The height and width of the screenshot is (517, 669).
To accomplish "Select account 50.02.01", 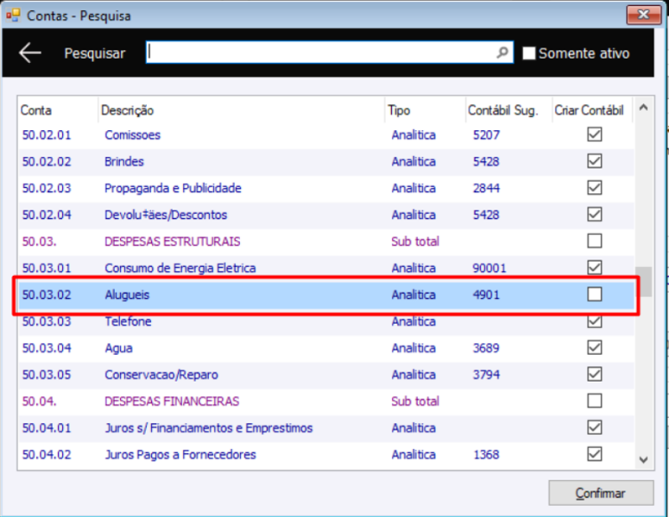I will pyautogui.click(x=47, y=135).
